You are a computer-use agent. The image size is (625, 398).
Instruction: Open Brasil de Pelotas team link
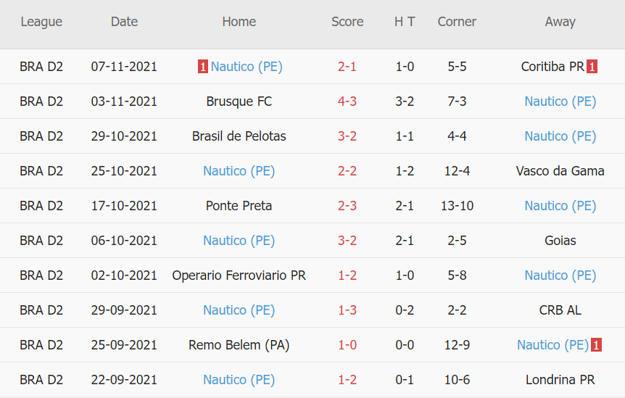coord(239,136)
